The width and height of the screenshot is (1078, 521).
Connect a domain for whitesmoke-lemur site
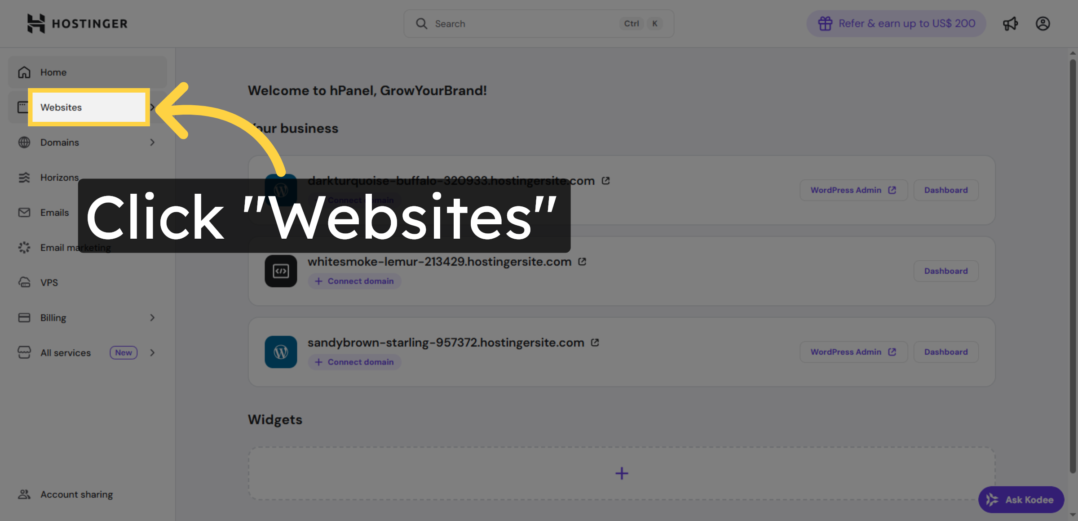(354, 281)
